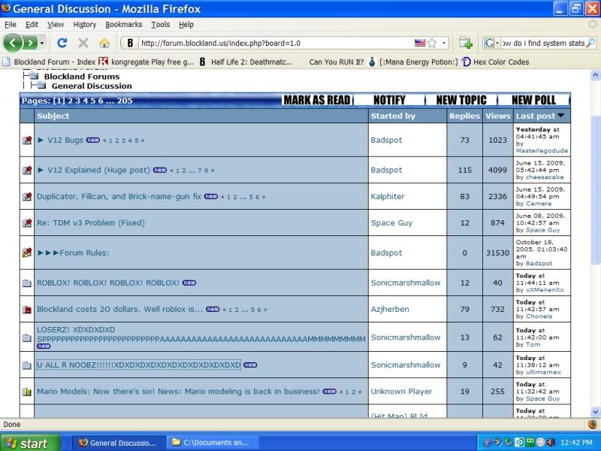Click the MARK AS READ button
This screenshot has height=451, width=601.
click(x=317, y=100)
